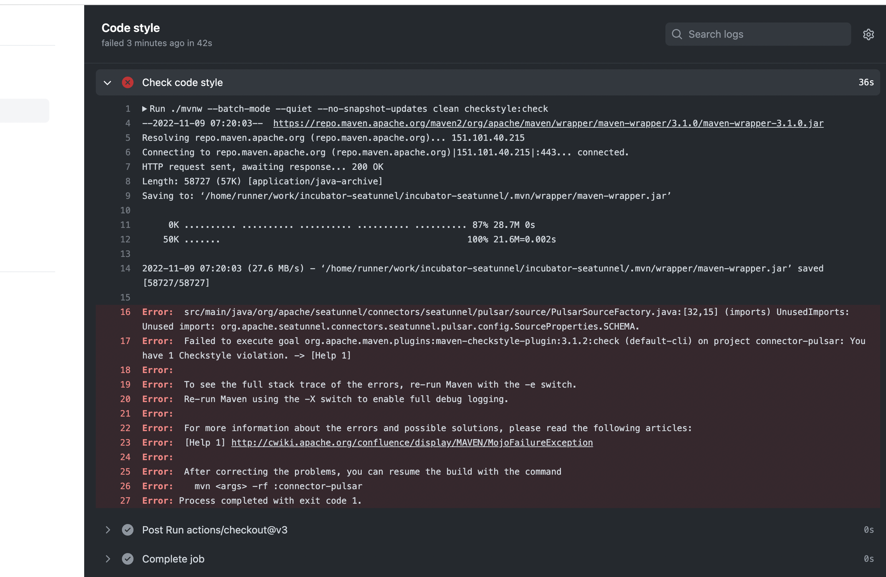
Task: Click the red failed status icon
Action: [128, 82]
